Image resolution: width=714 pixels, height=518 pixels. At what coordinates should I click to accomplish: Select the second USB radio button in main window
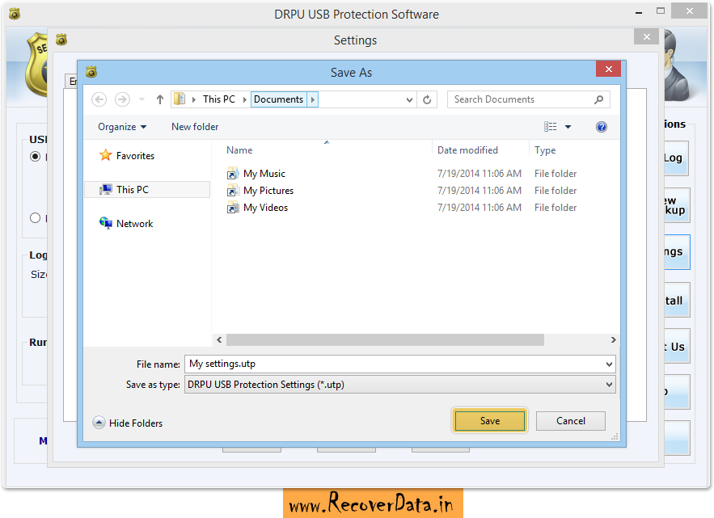coord(35,218)
